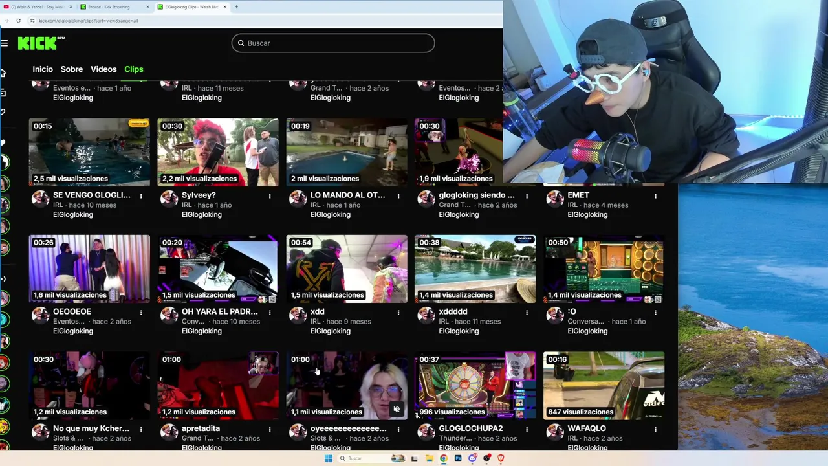Screen dimensions: 828x466
Task: Click the channel avatar beside EMET title
Action: tap(555, 198)
